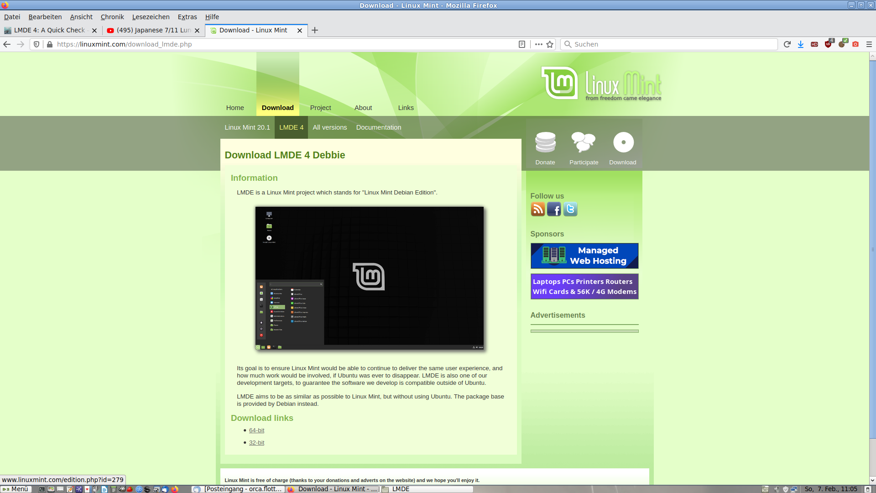Reload the page with the refresh icon
The height and width of the screenshot is (493, 876).
(x=787, y=44)
